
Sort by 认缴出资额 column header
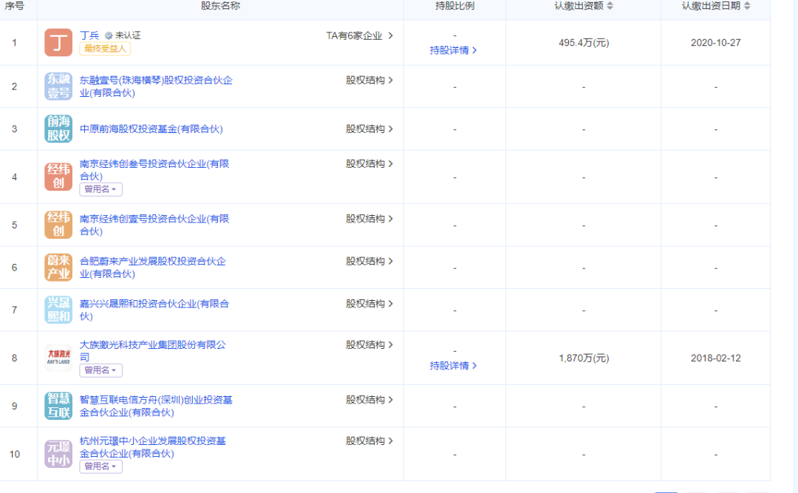pos(584,6)
